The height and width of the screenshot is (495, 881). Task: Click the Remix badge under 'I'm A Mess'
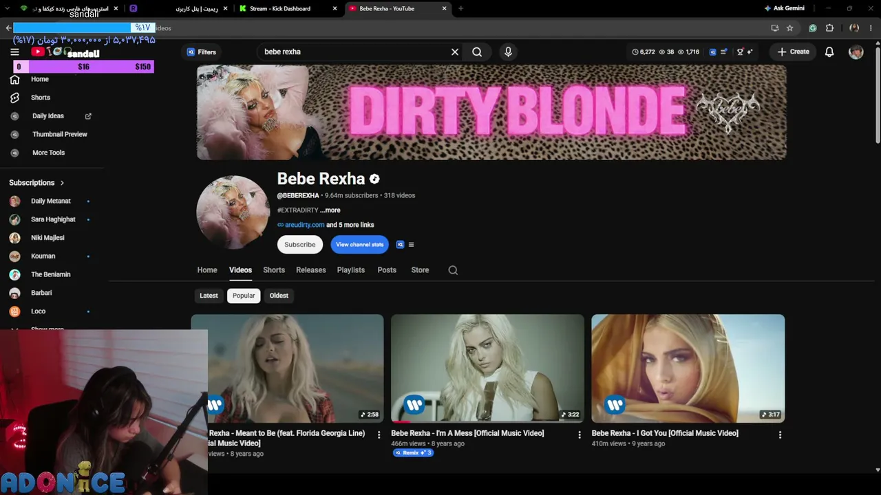point(413,453)
